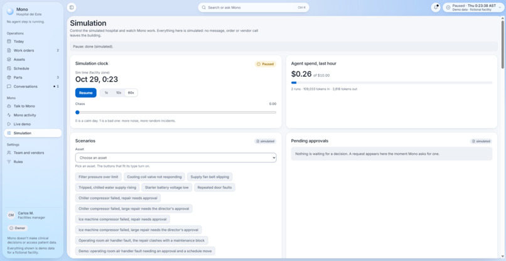
Task: Trigger Tripped, chilled water supply rising scenario
Action: point(107,188)
